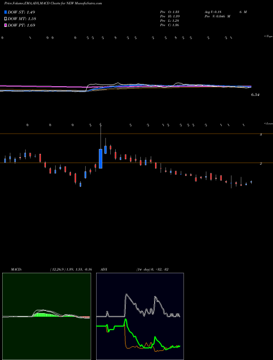273x360 pixels.
Task: Select the 'DOW PT: 1.69' legend text
Action: pos(21,25)
